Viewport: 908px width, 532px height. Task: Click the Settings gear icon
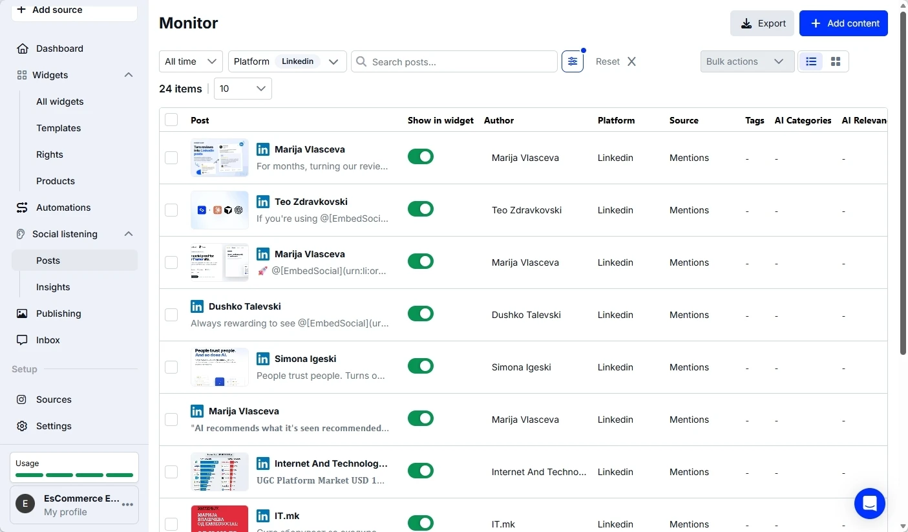point(22,426)
